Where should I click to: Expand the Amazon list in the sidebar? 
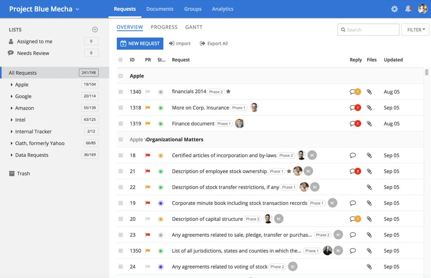point(12,108)
